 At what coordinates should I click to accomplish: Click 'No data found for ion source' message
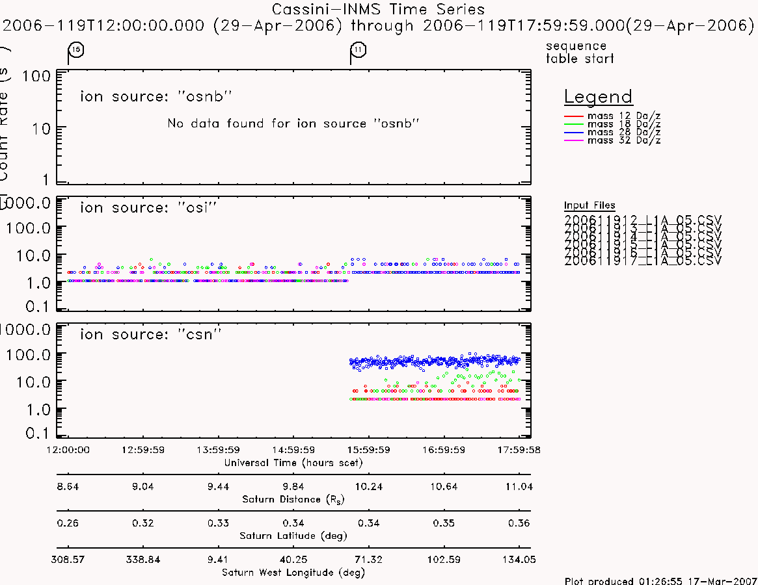pyautogui.click(x=293, y=123)
